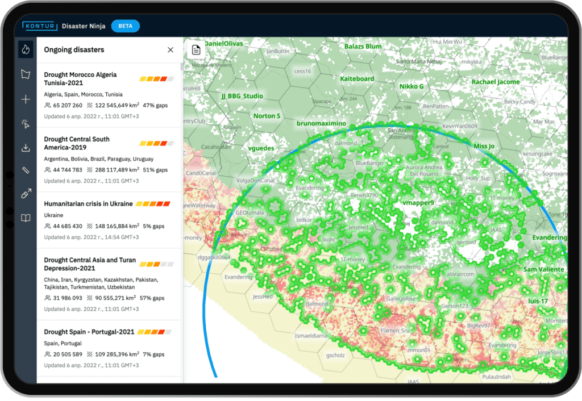Activate the click-to-select pointer tool

26,124
